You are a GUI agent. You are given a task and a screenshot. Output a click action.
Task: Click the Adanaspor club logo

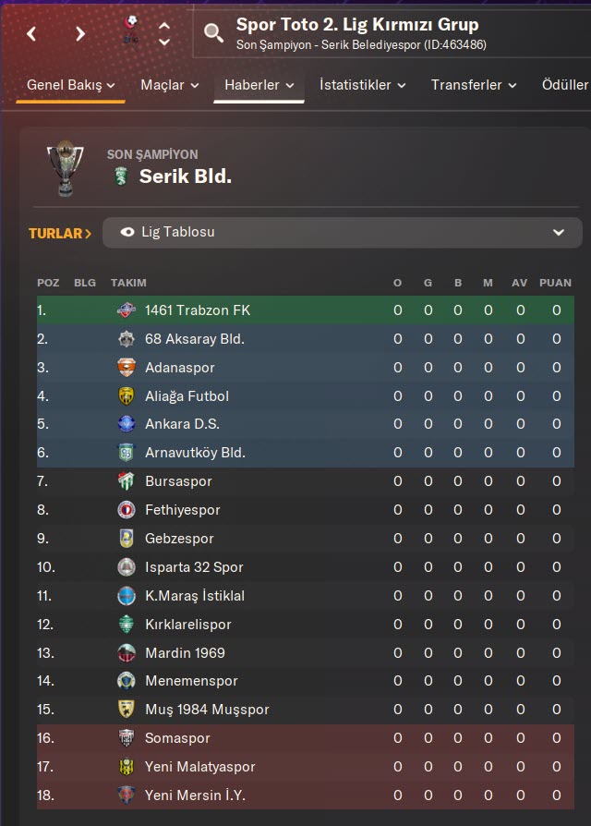pyautogui.click(x=127, y=368)
